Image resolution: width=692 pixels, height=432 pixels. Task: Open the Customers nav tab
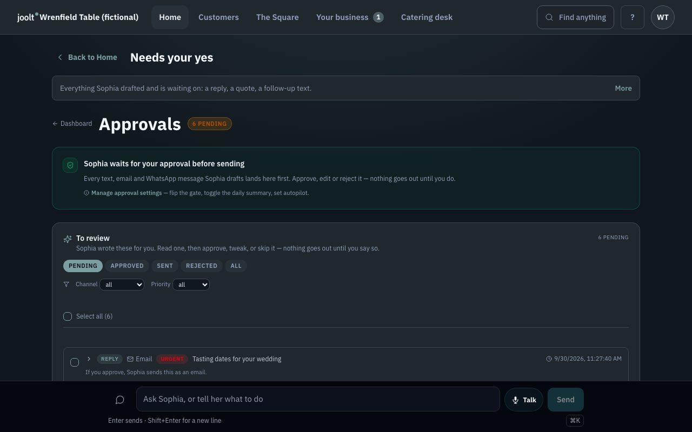click(218, 17)
